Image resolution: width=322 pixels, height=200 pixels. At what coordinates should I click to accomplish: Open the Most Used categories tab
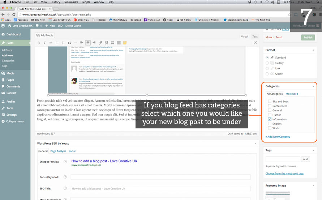[292, 94]
